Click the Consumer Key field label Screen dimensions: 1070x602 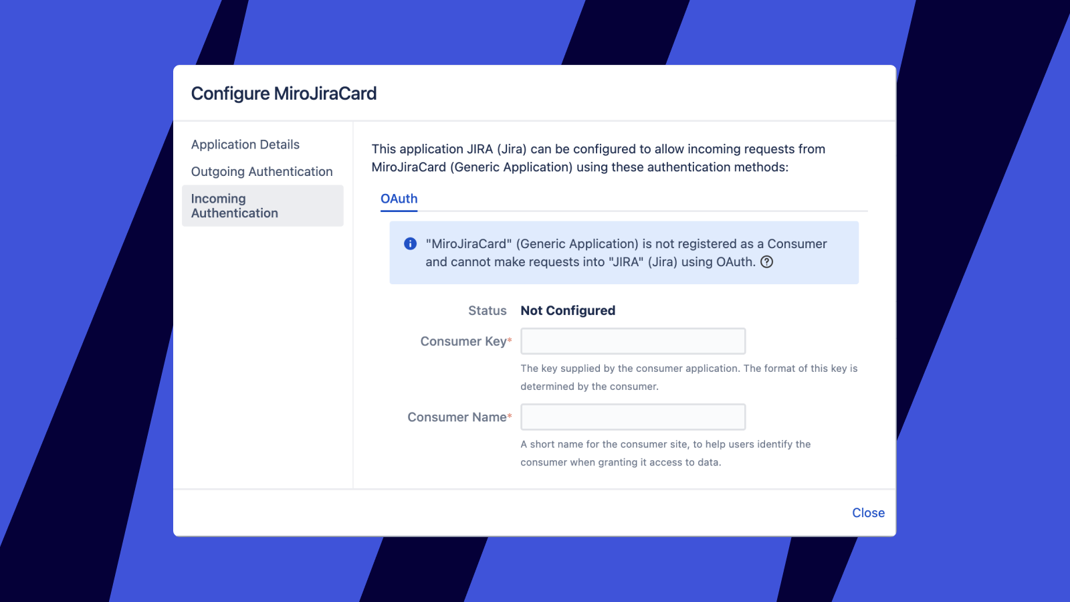[x=463, y=342]
